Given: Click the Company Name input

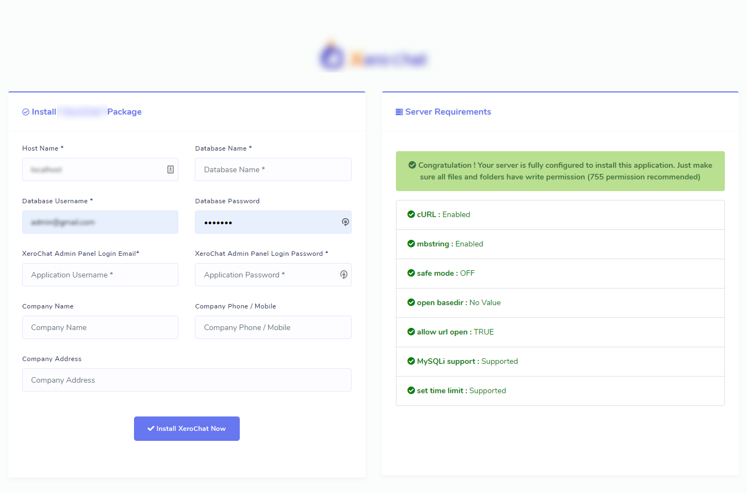Looking at the screenshot, I should point(100,327).
